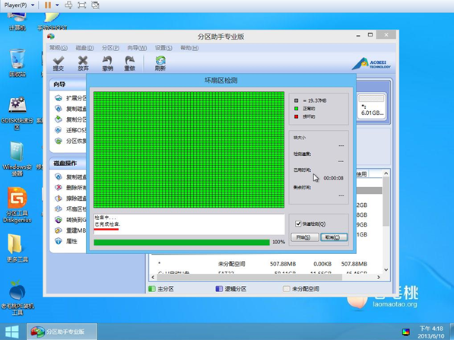
Task: Select 复制分区 wizard in sidebar
Action: click(x=71, y=119)
